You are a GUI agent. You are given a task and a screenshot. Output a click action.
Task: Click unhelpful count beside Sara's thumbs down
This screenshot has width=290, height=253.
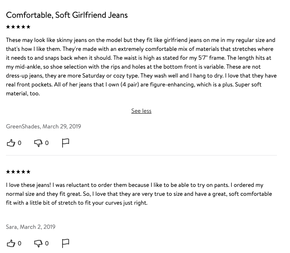click(x=47, y=243)
